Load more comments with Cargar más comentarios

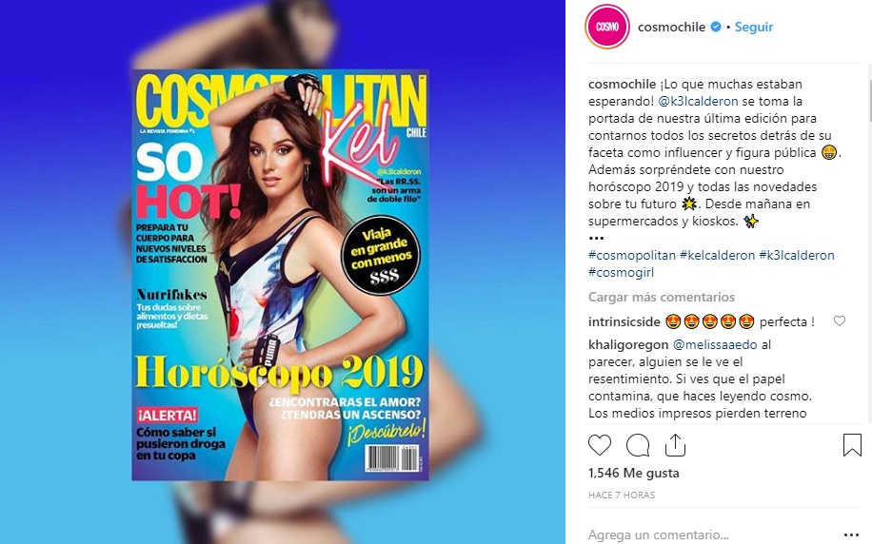(662, 298)
